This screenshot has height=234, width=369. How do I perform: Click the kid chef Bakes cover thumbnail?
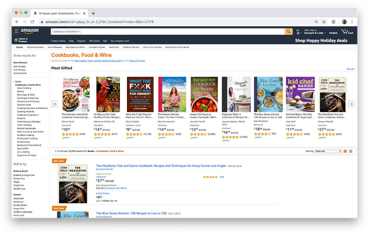point(300,94)
